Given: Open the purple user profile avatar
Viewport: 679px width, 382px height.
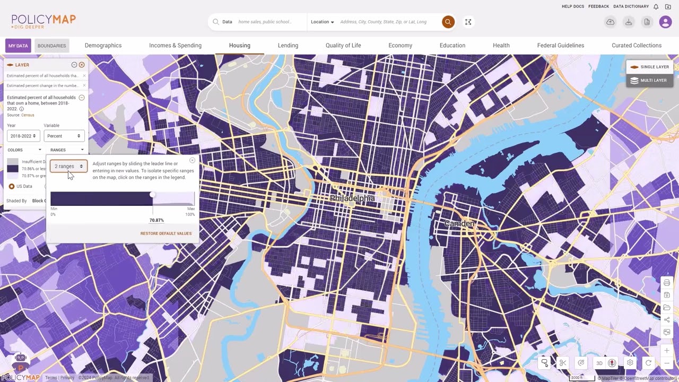Looking at the screenshot, I should [665, 22].
